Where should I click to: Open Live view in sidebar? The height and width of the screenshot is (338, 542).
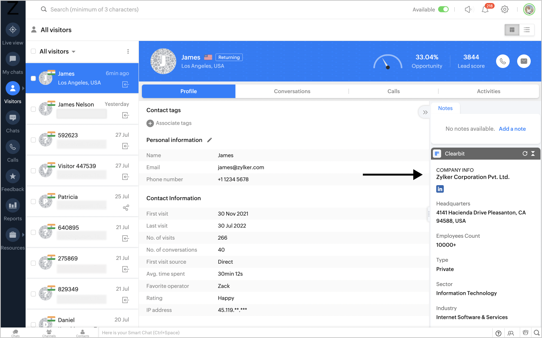[x=13, y=34]
